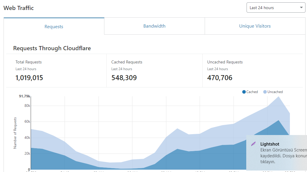Click the dropdown arrow of the time range selector

click(301, 8)
